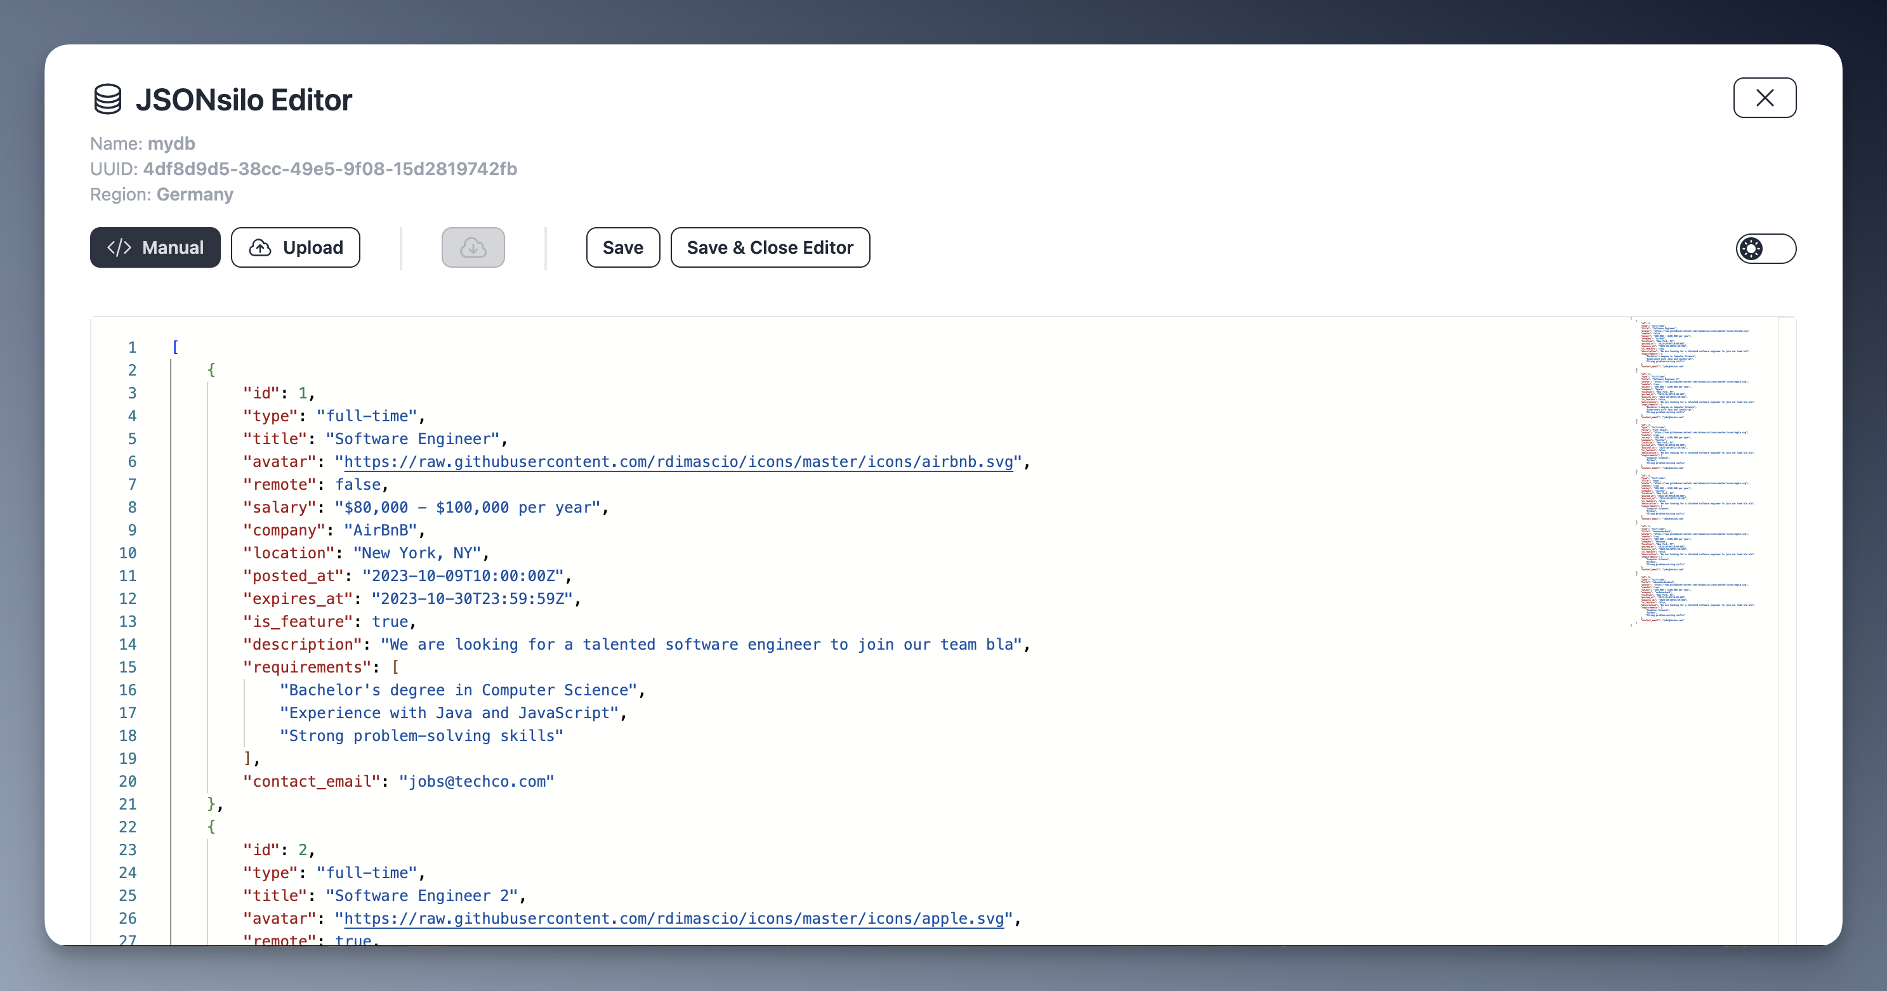Click the upload cloud icon

260,247
